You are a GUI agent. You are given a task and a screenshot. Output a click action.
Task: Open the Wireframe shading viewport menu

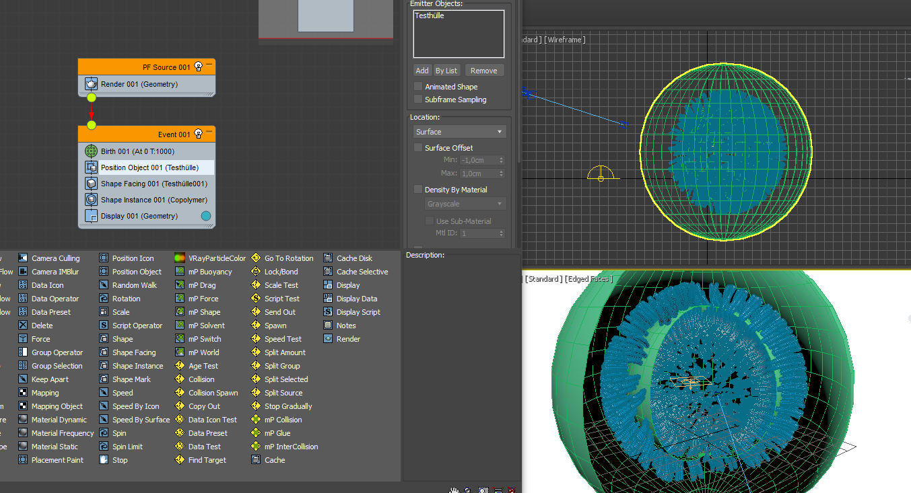pyautogui.click(x=564, y=40)
